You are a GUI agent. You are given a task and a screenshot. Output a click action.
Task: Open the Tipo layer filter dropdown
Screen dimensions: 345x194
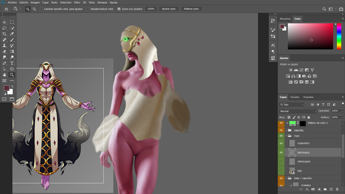tap(292, 105)
